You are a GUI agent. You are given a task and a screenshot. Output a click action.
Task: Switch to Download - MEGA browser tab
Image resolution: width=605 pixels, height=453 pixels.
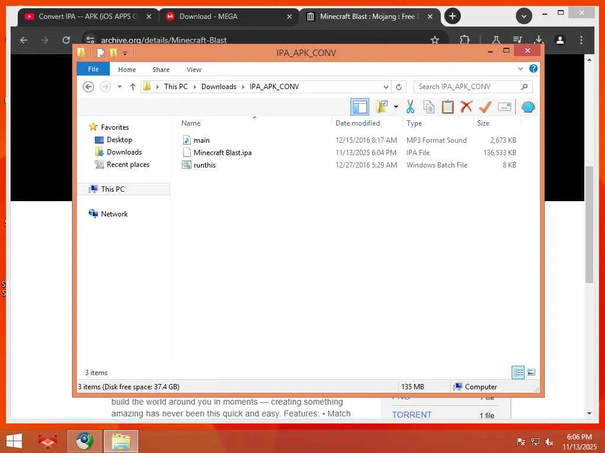click(229, 17)
